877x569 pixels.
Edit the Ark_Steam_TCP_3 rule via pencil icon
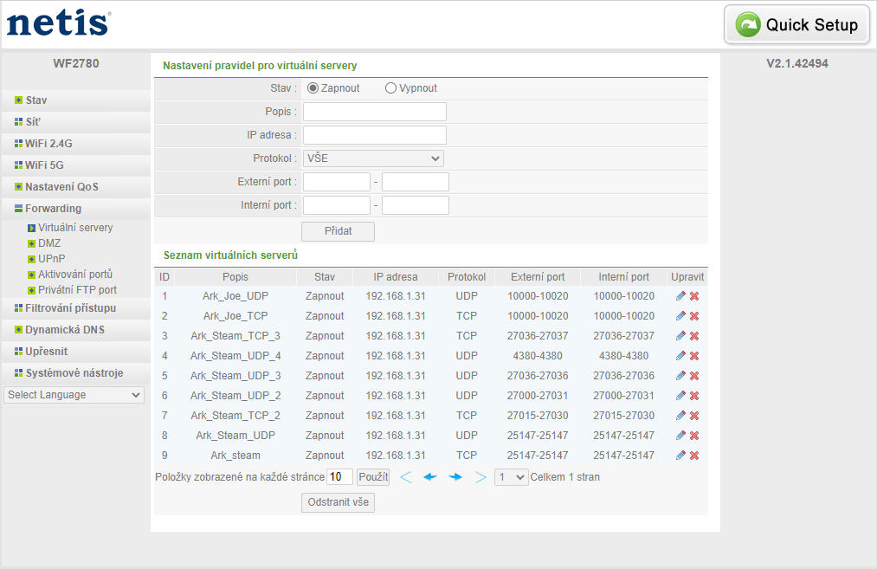tap(680, 336)
